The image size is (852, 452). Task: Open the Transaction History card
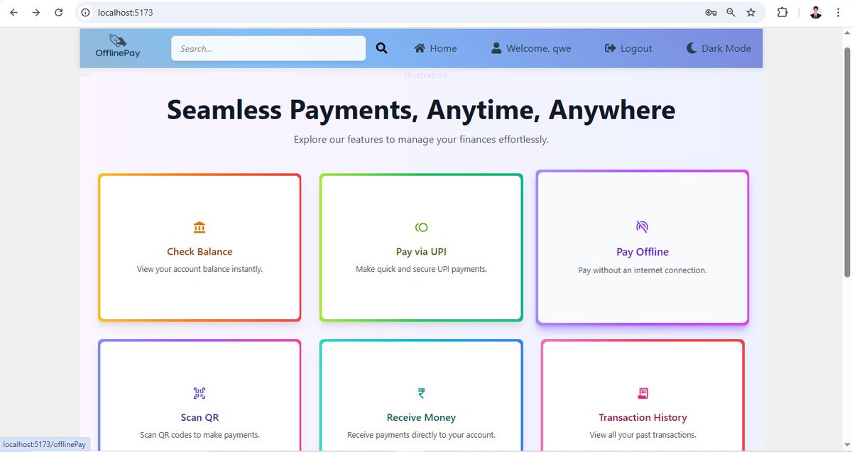coord(643,396)
